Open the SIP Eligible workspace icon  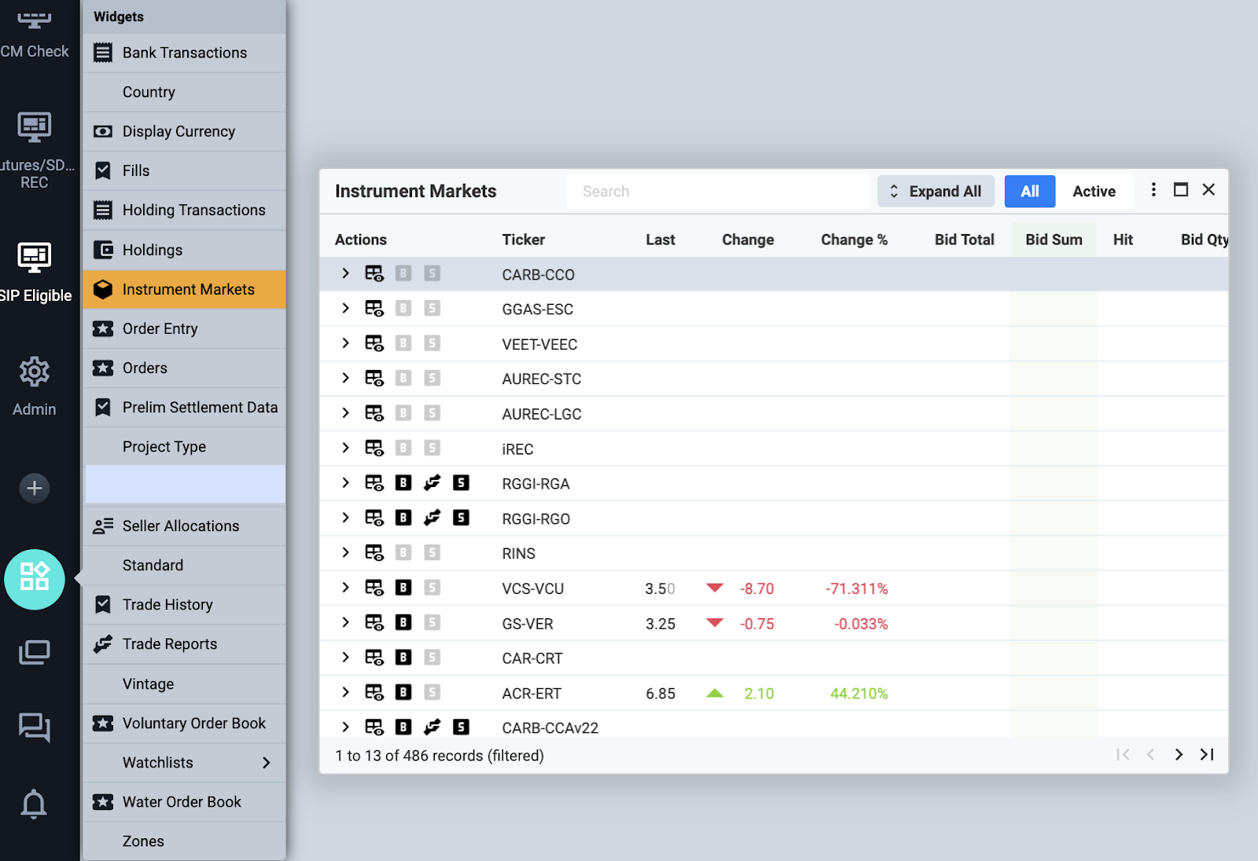point(34,257)
